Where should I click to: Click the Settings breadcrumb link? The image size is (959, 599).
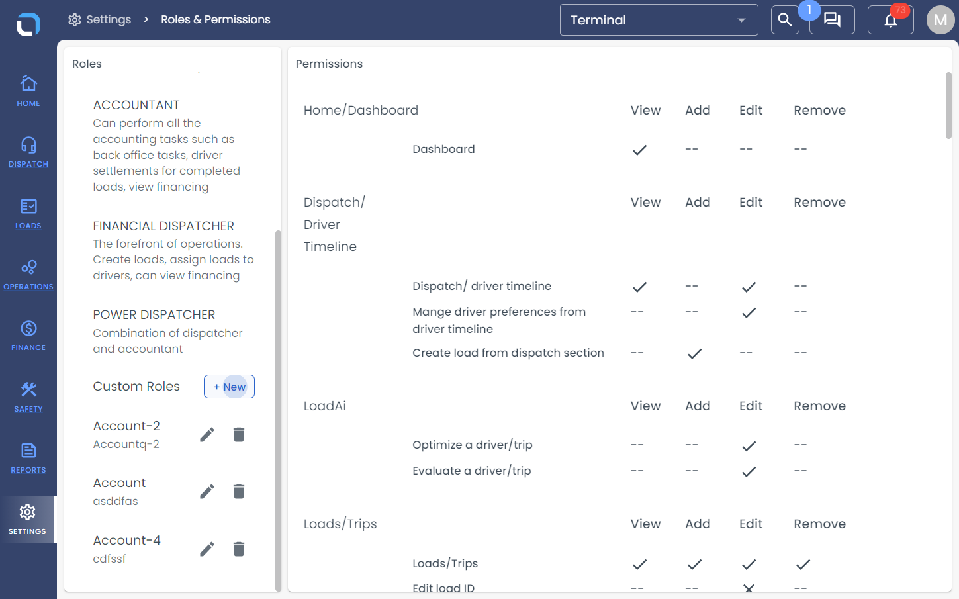tap(100, 20)
